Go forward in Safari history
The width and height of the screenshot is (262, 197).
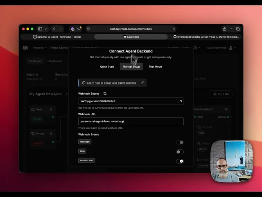coord(61,29)
